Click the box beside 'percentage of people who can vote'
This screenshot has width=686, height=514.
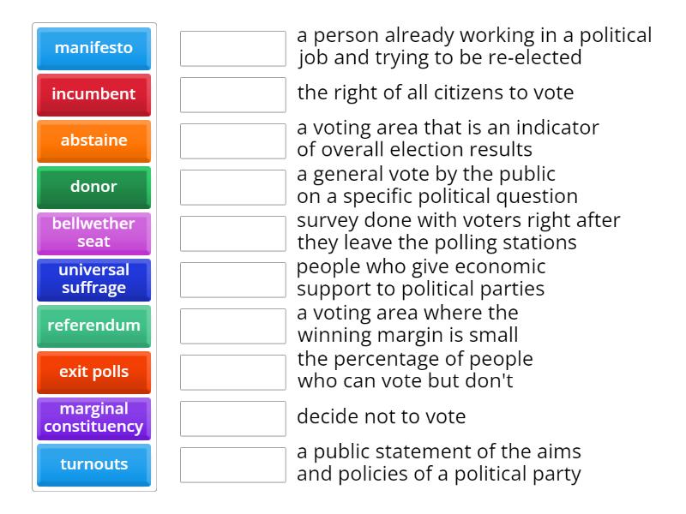[x=232, y=372]
